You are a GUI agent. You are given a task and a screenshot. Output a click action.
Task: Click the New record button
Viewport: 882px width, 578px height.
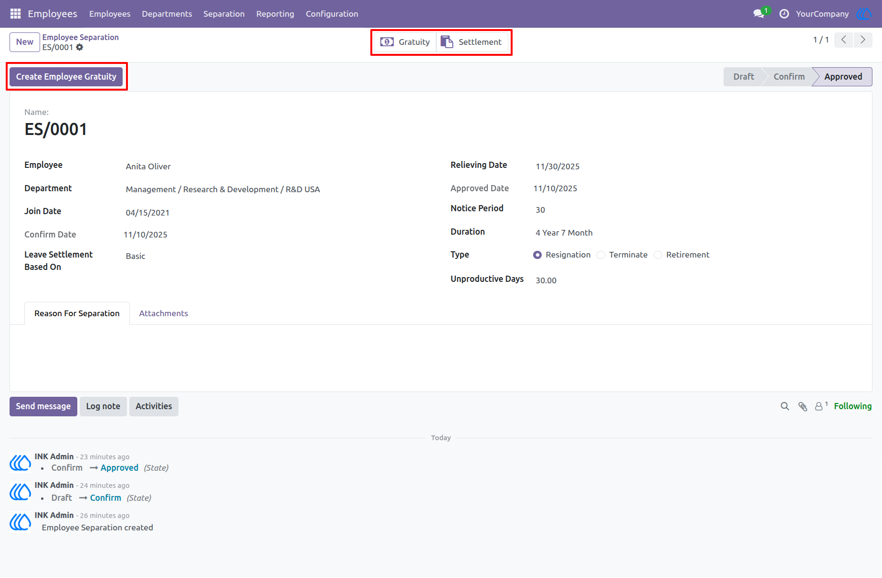(25, 42)
